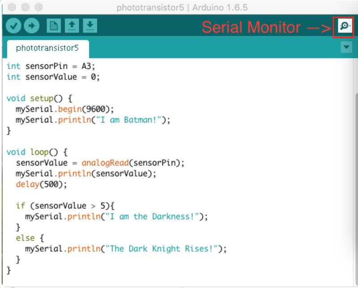358x288 pixels.
Task: Open a sketch with the up-arrow icon
Action: click(x=72, y=25)
